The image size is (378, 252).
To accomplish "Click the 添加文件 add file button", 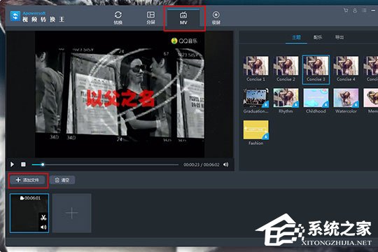I will (x=28, y=180).
